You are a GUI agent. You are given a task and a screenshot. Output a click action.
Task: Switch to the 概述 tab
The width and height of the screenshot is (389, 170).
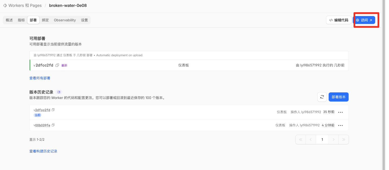pos(9,20)
